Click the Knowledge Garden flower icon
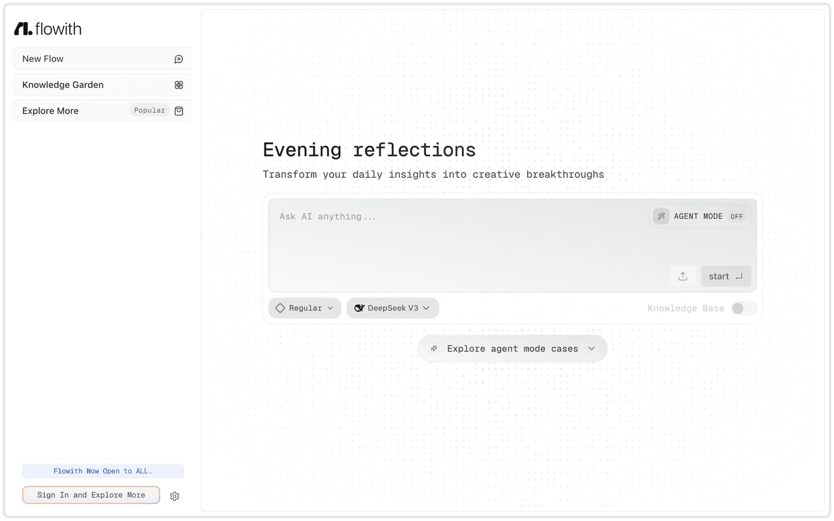This screenshot has width=834, height=521. pyautogui.click(x=179, y=85)
